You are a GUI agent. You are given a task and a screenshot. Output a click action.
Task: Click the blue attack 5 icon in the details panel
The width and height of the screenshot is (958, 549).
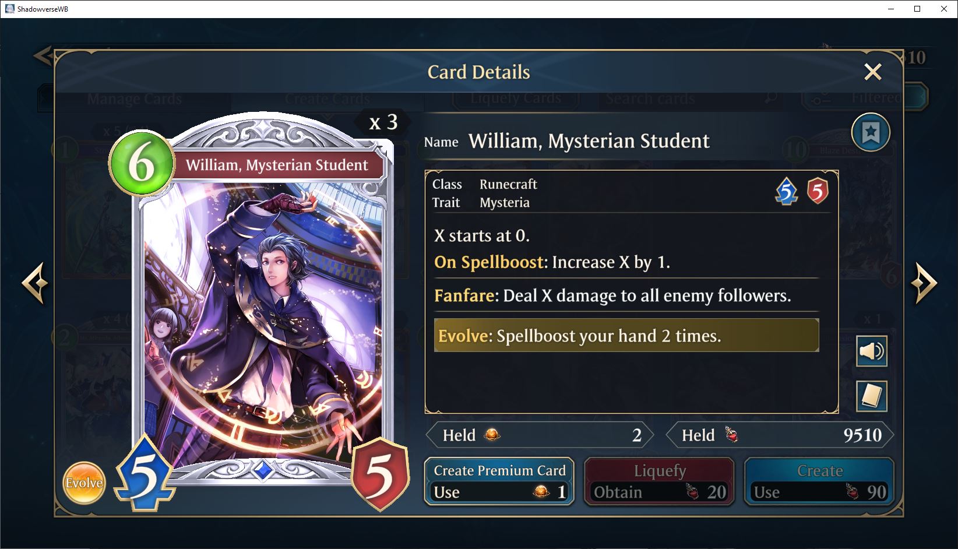click(x=786, y=191)
